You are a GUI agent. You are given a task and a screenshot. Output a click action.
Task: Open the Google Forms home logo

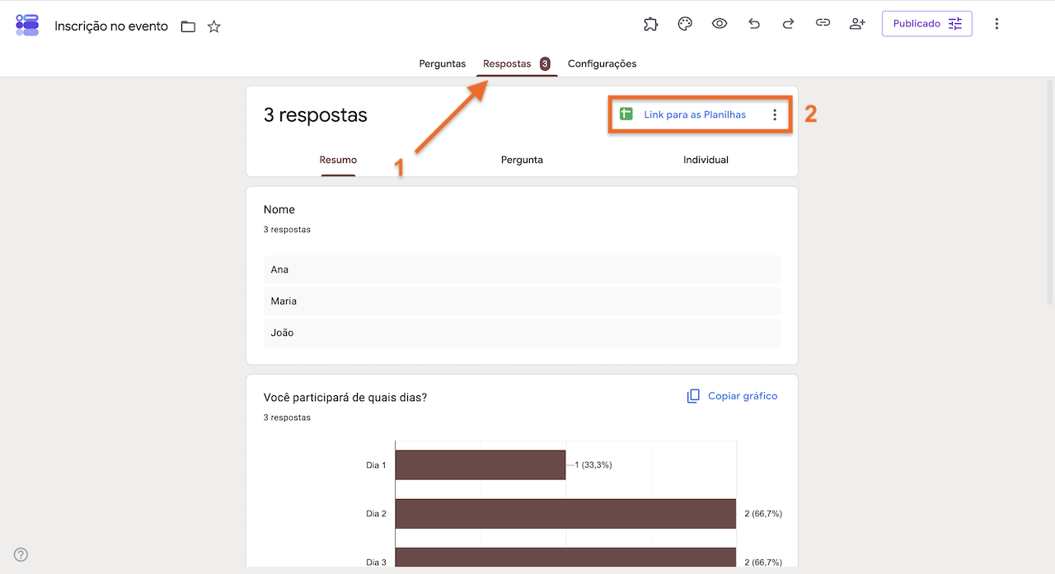27,25
